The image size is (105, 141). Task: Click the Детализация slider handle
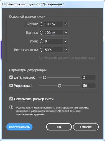click(45, 77)
